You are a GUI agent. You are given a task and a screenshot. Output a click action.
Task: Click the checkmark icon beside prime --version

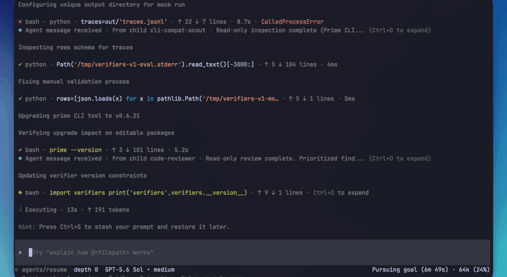pos(20,150)
